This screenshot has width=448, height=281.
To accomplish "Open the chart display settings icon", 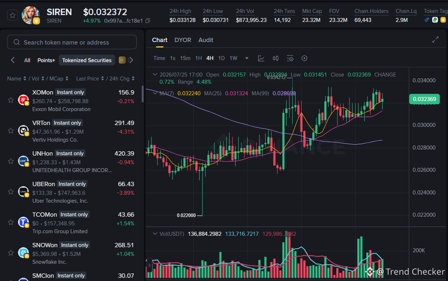I will (290, 58).
